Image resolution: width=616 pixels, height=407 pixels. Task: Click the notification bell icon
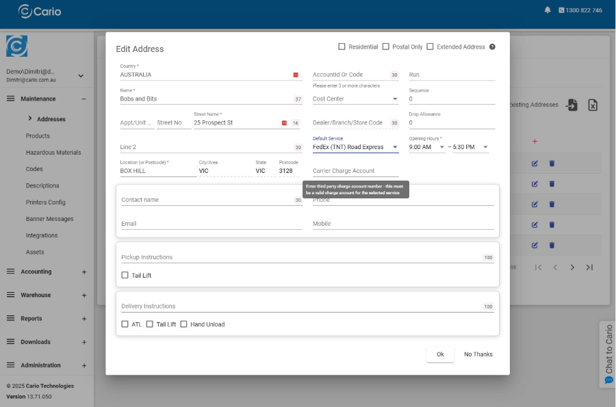click(547, 10)
